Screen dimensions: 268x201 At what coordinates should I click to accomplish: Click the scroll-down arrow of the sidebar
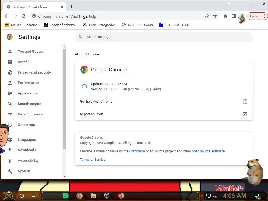pyautogui.click(x=64, y=177)
